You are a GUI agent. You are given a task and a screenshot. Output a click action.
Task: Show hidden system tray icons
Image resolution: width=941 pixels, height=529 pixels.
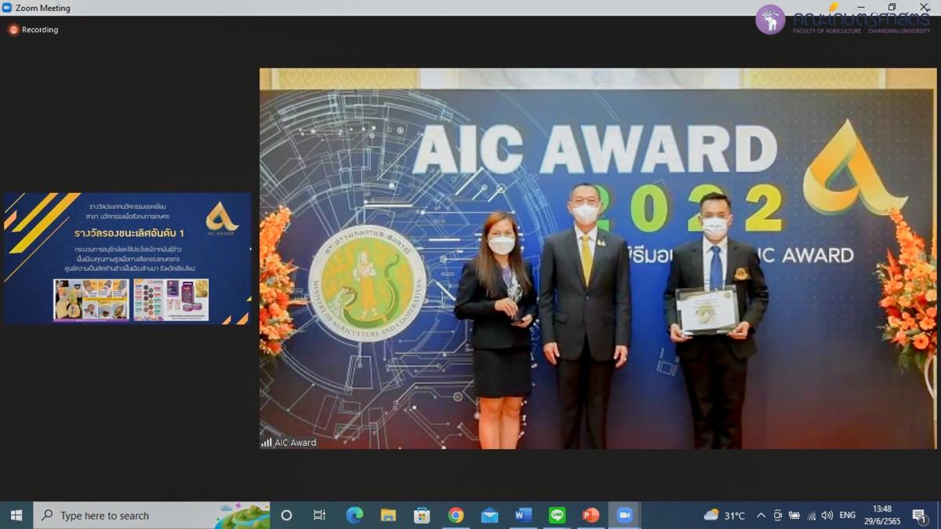click(x=761, y=516)
